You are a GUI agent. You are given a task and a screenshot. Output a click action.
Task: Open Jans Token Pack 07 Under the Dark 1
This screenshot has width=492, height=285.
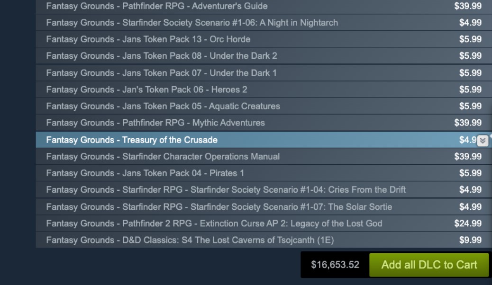161,73
